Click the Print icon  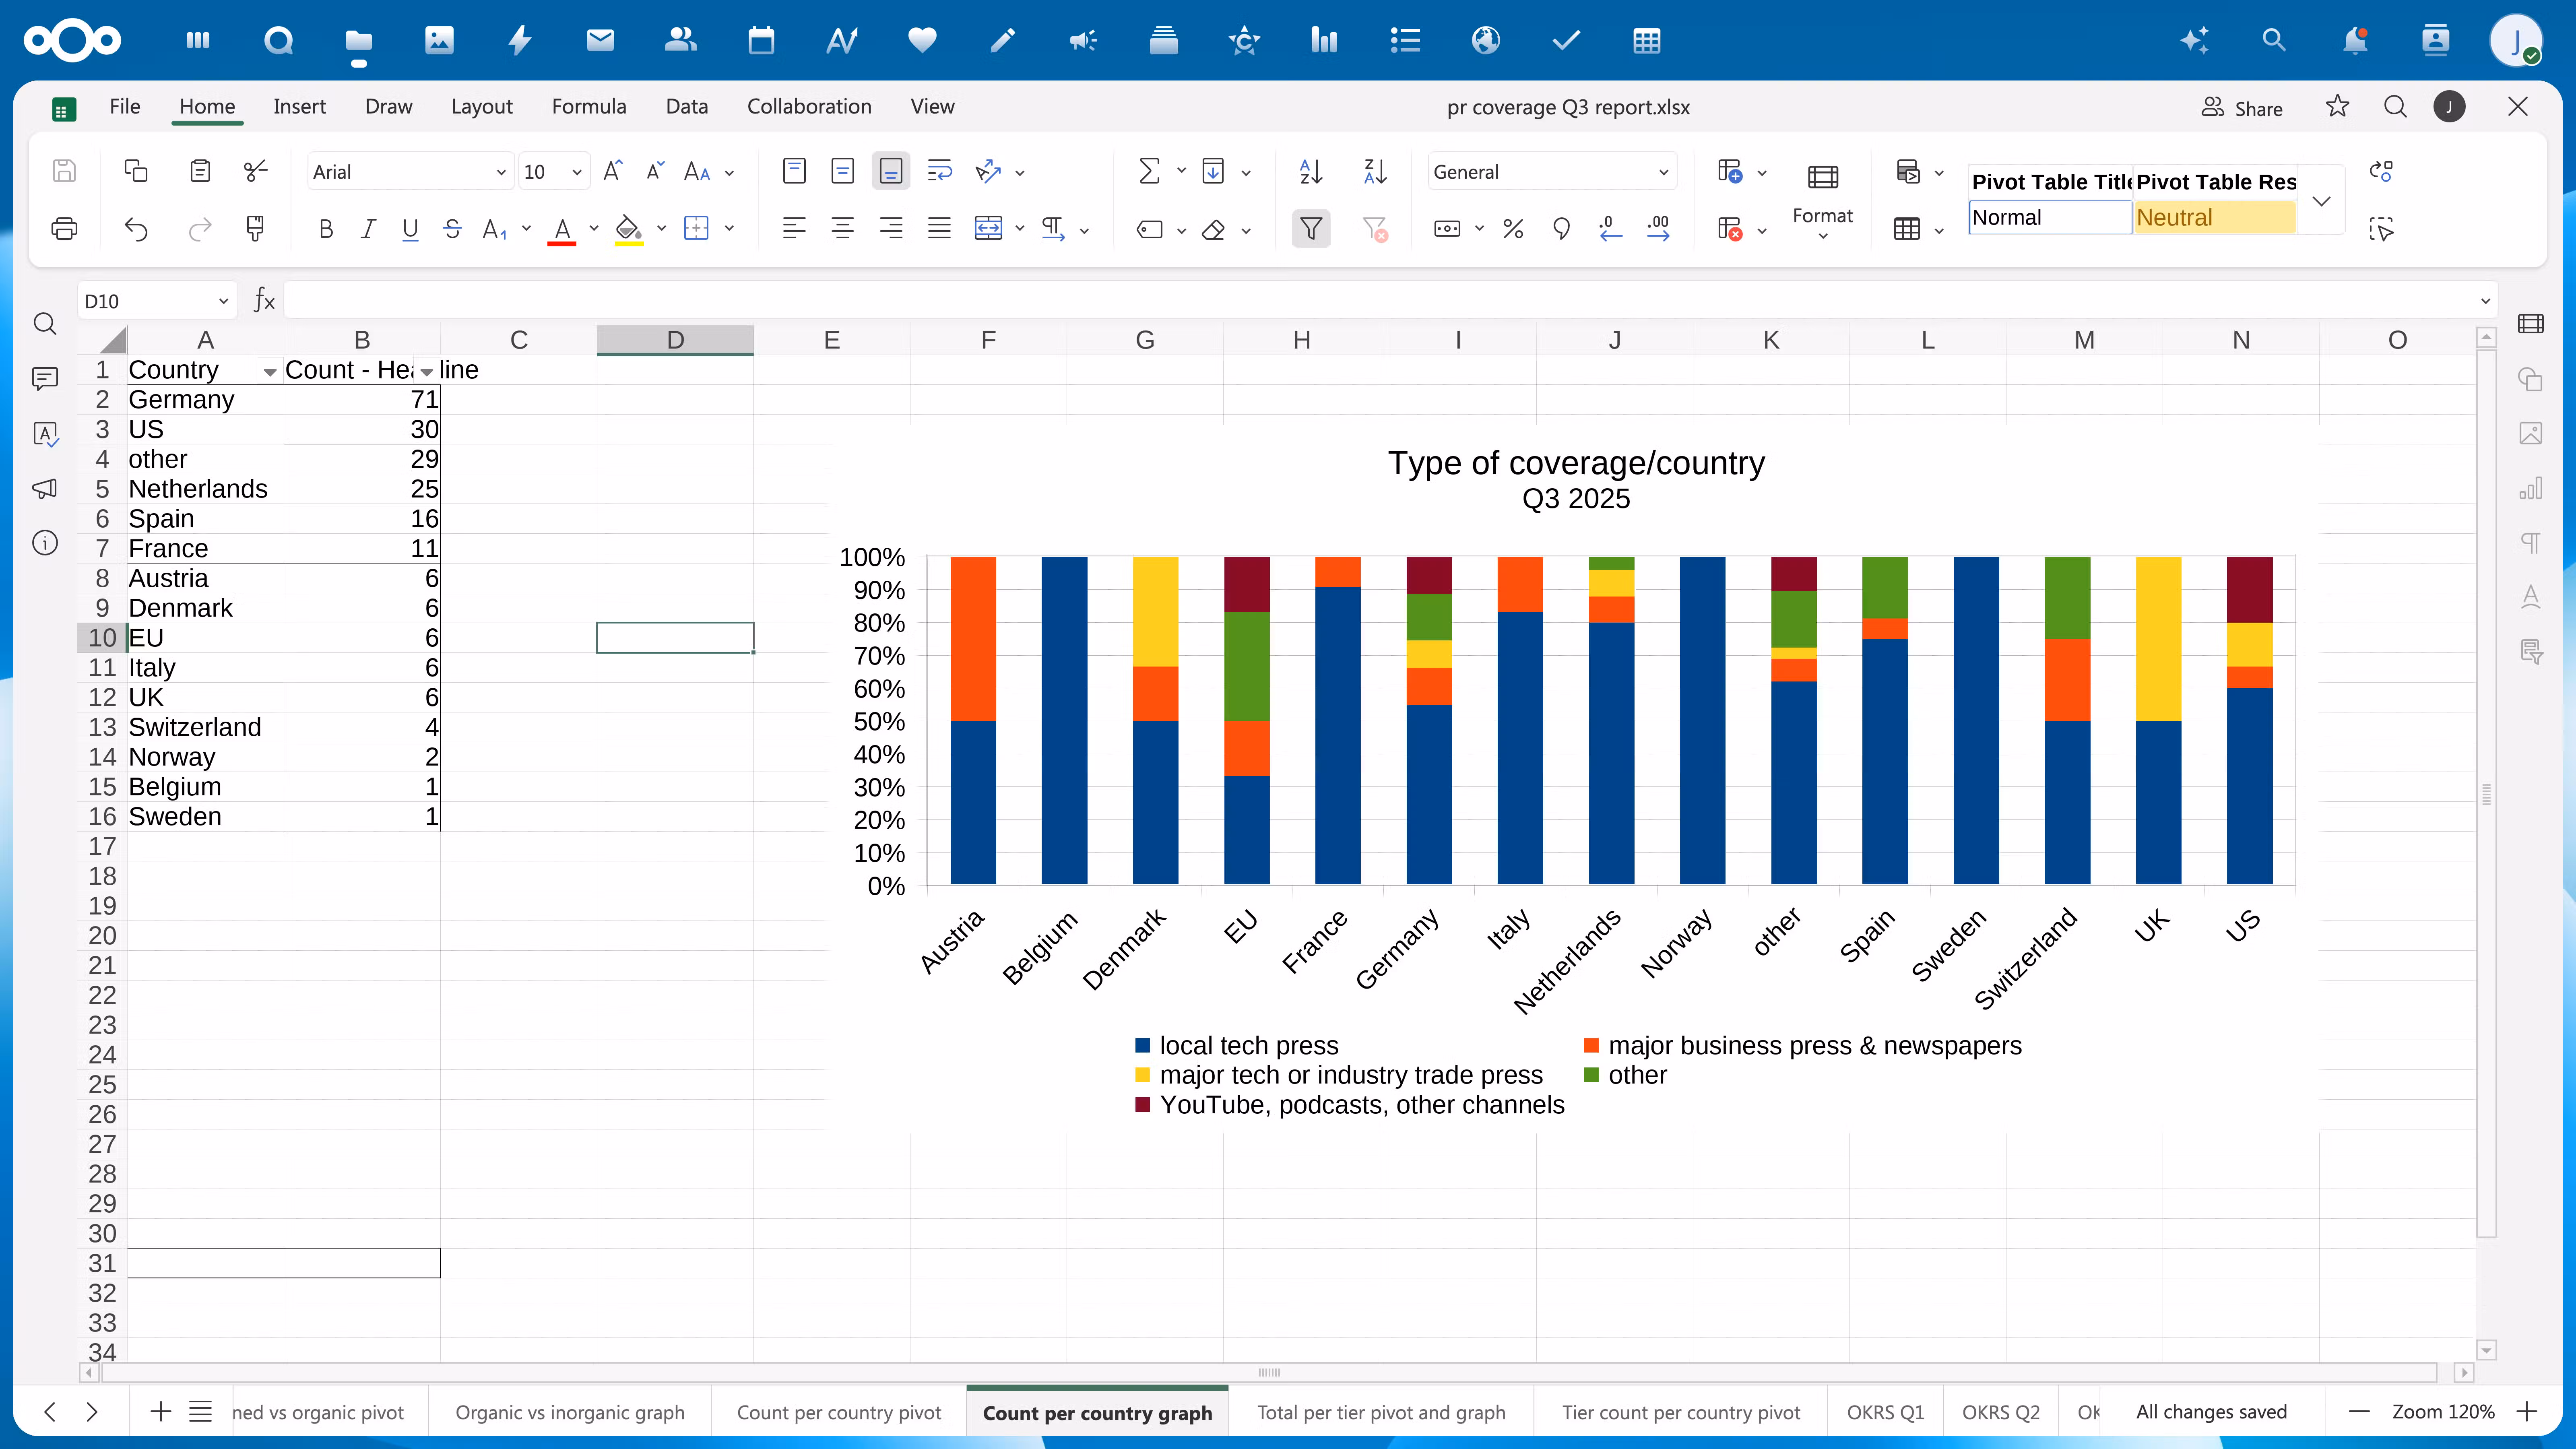pos(64,229)
